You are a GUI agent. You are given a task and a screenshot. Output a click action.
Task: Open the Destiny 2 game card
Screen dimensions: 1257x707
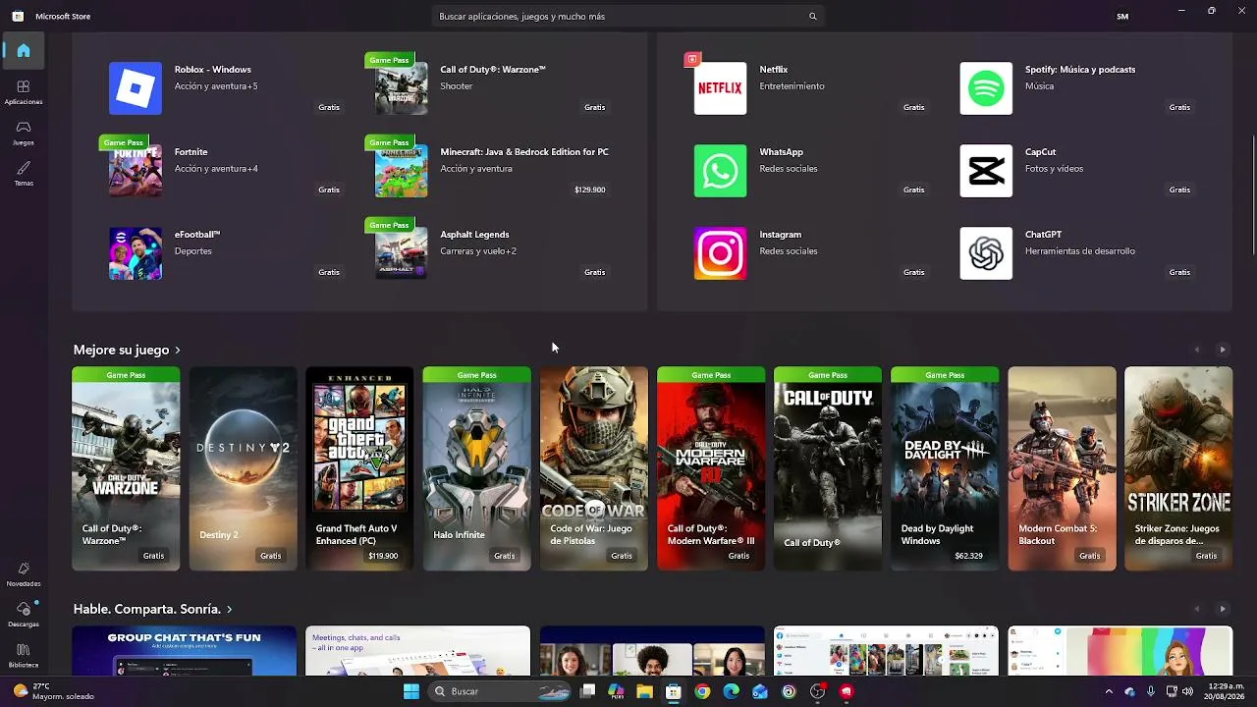(x=243, y=468)
